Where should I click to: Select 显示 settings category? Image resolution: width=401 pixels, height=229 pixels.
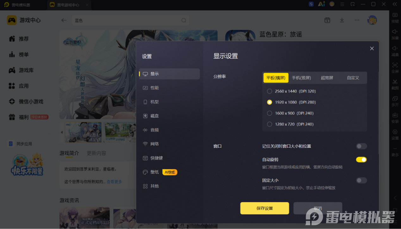point(169,74)
